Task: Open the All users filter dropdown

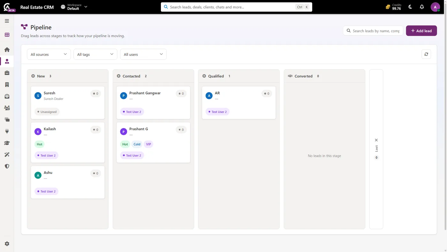Action: pyautogui.click(x=143, y=54)
